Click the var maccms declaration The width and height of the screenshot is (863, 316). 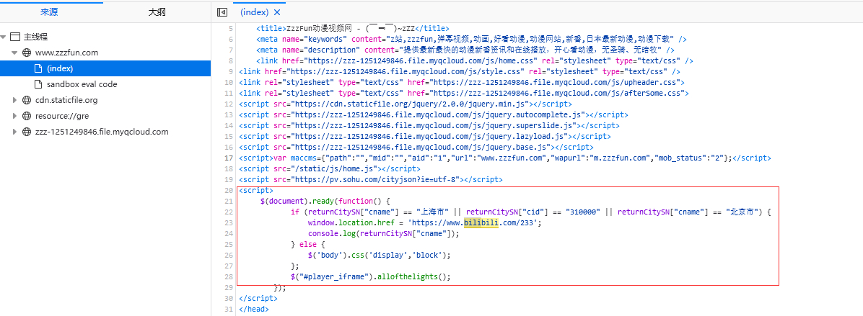click(502, 158)
